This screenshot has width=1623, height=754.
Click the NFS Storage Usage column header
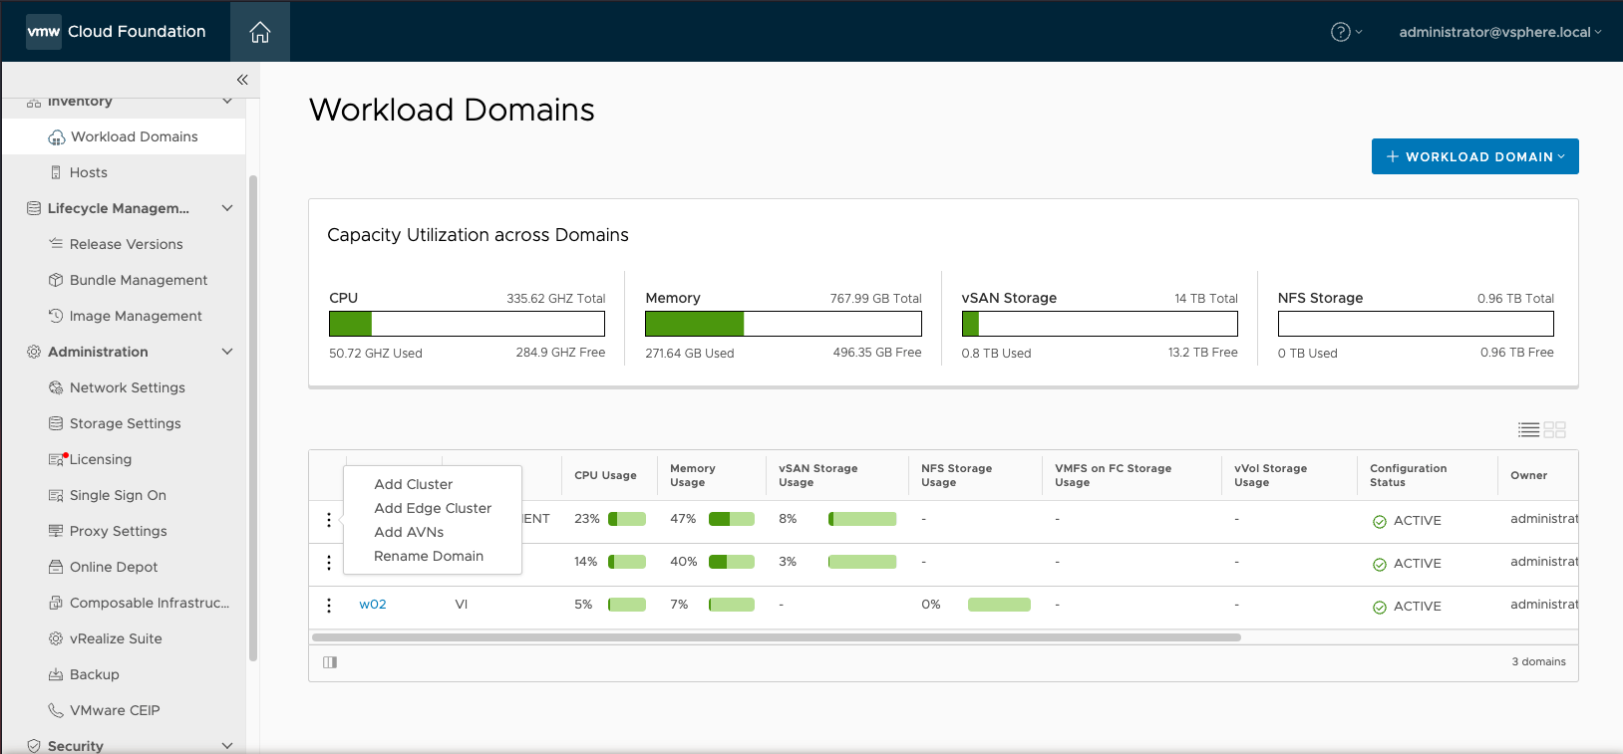tap(956, 475)
